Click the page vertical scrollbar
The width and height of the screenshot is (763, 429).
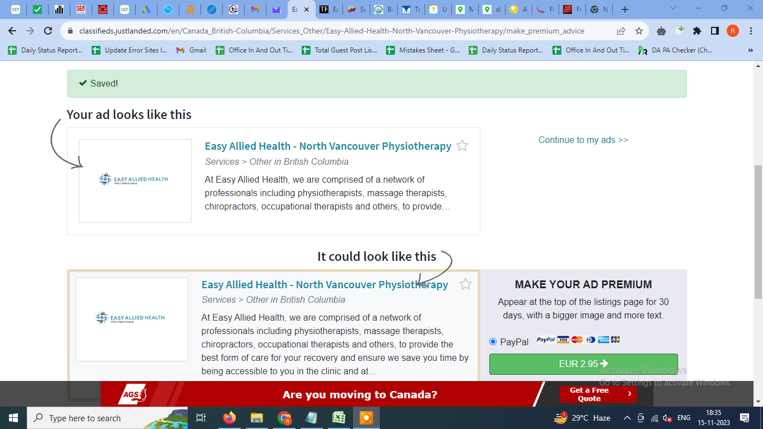[758, 231]
